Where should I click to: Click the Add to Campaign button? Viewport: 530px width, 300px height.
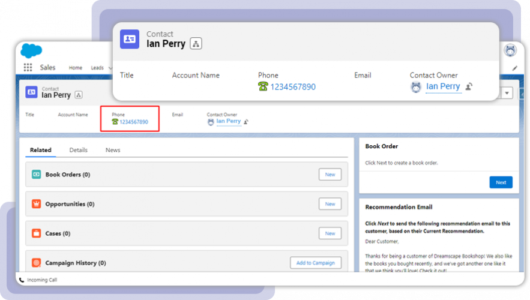pos(315,263)
